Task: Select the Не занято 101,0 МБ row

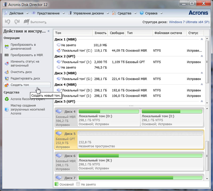Action: 129,45
